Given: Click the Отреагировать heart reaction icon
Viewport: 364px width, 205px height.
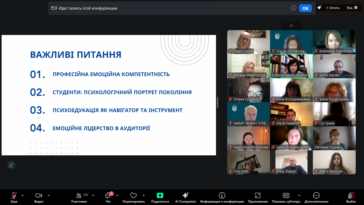Looking at the screenshot, I should [x=133, y=195].
